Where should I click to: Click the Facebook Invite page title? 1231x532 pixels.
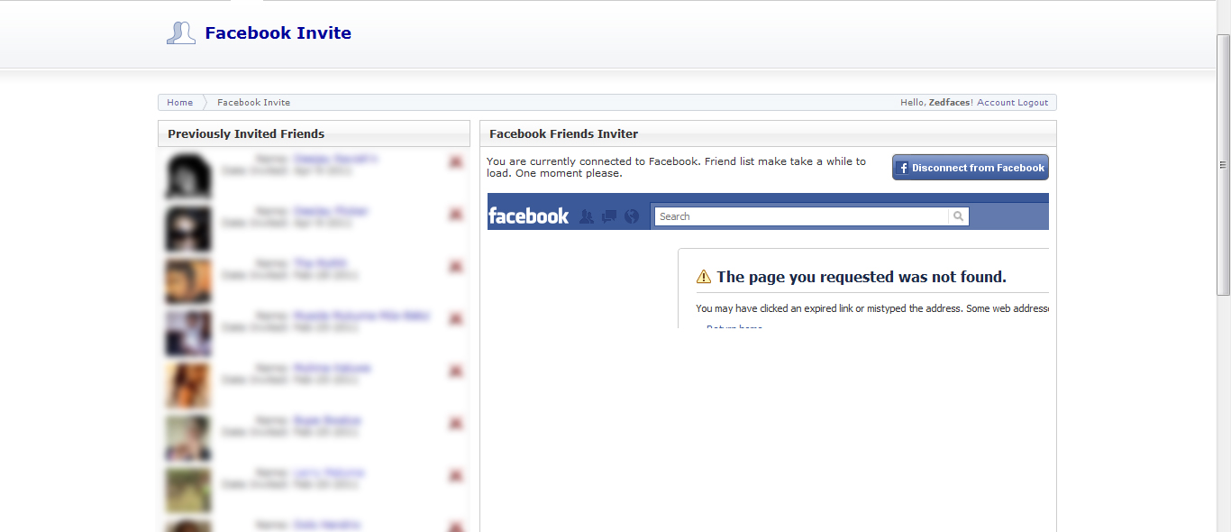coord(278,33)
